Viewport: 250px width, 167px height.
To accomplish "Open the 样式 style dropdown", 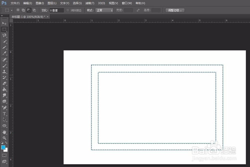I will point(104,10).
